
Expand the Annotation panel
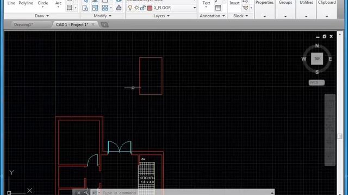pyautogui.click(x=212, y=16)
